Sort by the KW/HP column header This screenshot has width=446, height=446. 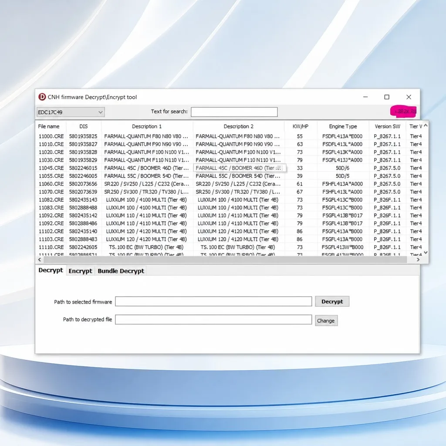[x=301, y=126]
